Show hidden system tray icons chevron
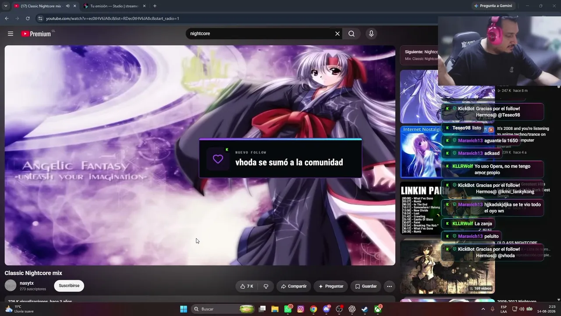The height and width of the screenshot is (316, 561). (x=483, y=309)
